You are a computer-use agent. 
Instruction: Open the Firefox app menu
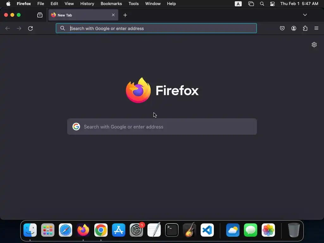(24, 4)
